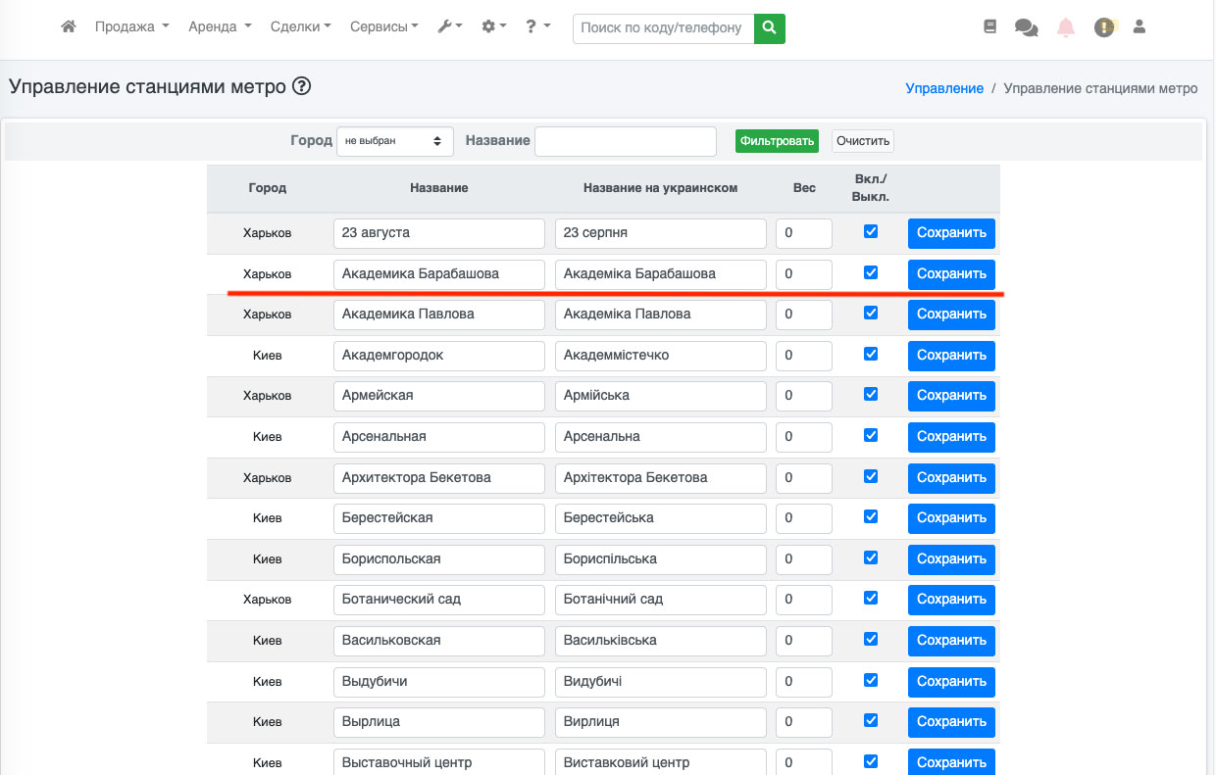Viewport: 1216px width, 775px height.
Task: Save the Арсенальная station row
Action: click(951, 437)
